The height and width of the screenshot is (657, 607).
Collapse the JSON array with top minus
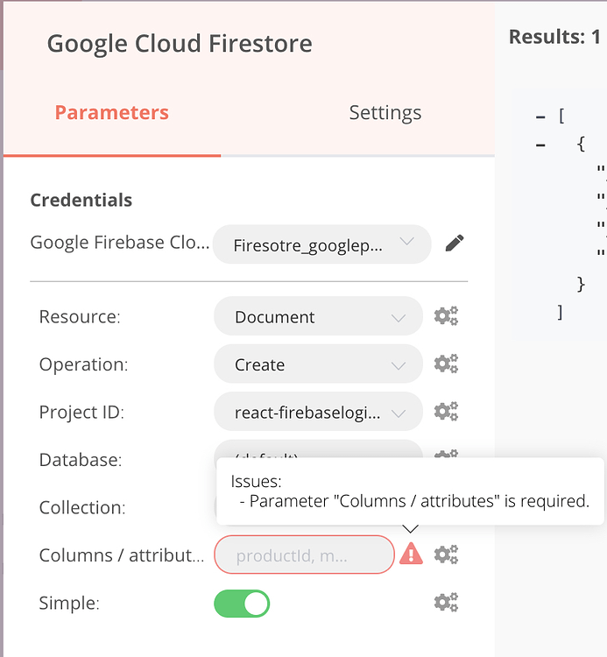[x=540, y=117]
